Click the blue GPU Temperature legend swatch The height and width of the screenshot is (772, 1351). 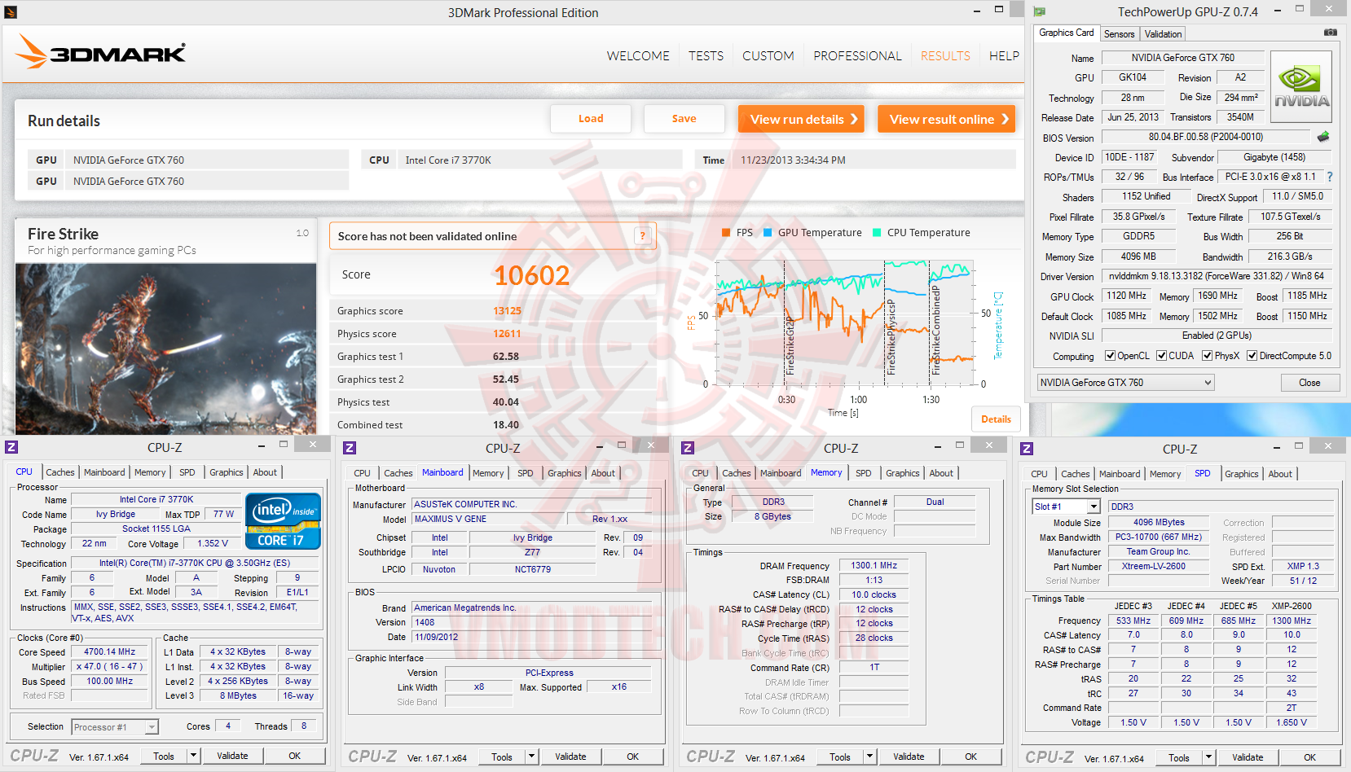coord(768,233)
